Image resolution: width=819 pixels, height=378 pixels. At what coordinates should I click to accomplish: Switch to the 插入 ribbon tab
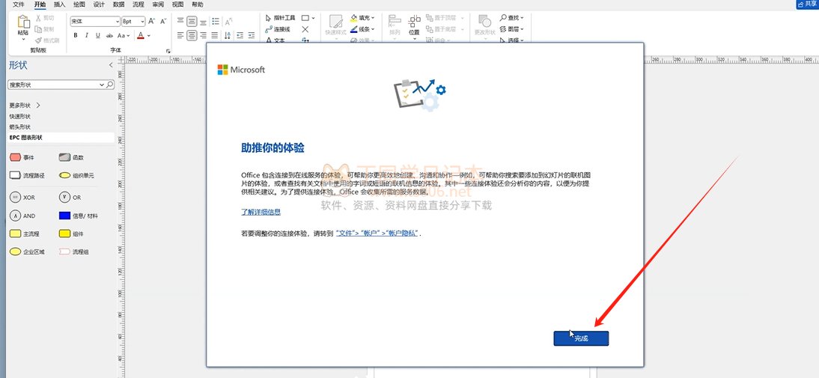[59, 4]
